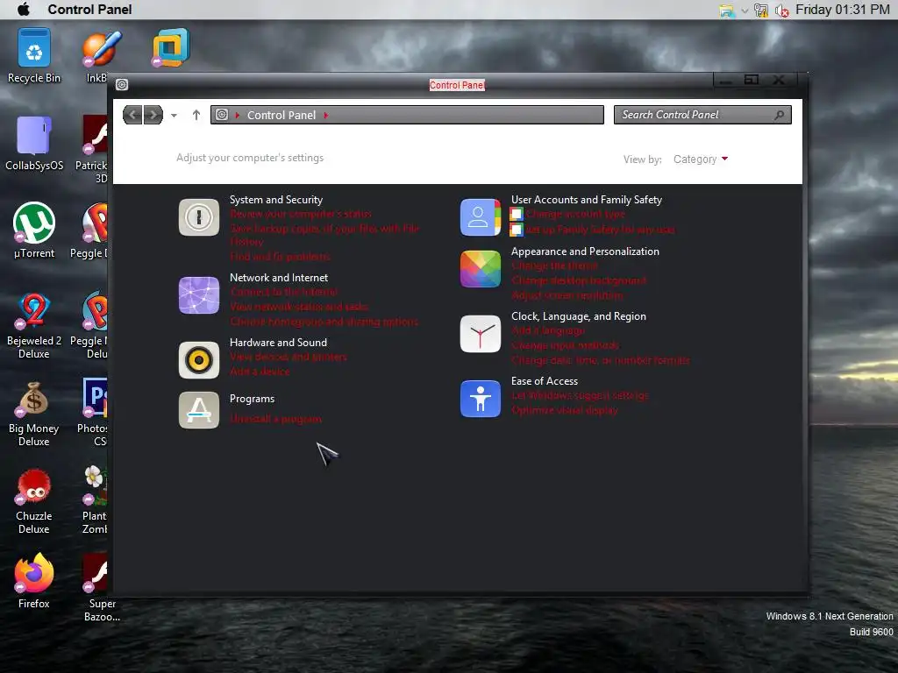Open the Programs letter-A icon
Screen dimensions: 898x673
pos(199,410)
